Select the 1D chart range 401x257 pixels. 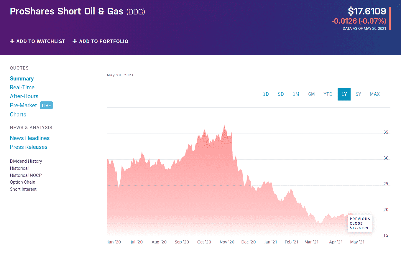266,94
